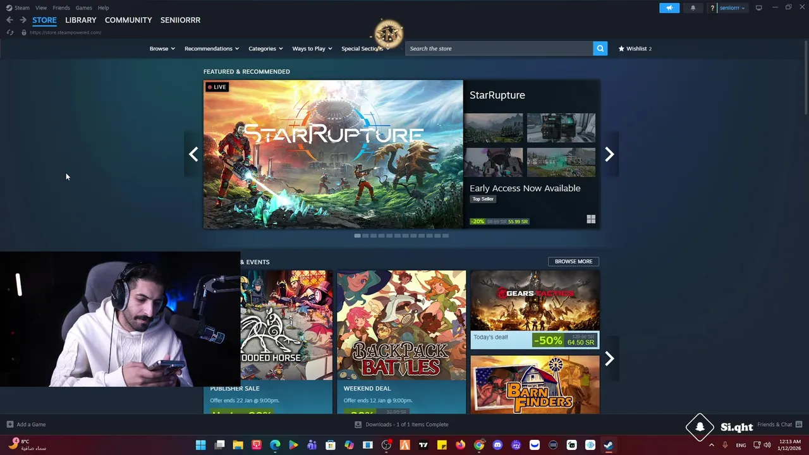Open Steam announcements megaphone icon

669,8
